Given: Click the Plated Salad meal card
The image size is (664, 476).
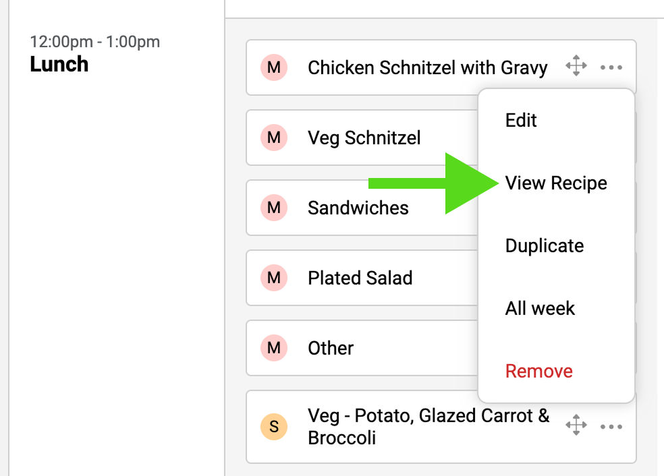Looking at the screenshot, I should pyautogui.click(x=360, y=278).
